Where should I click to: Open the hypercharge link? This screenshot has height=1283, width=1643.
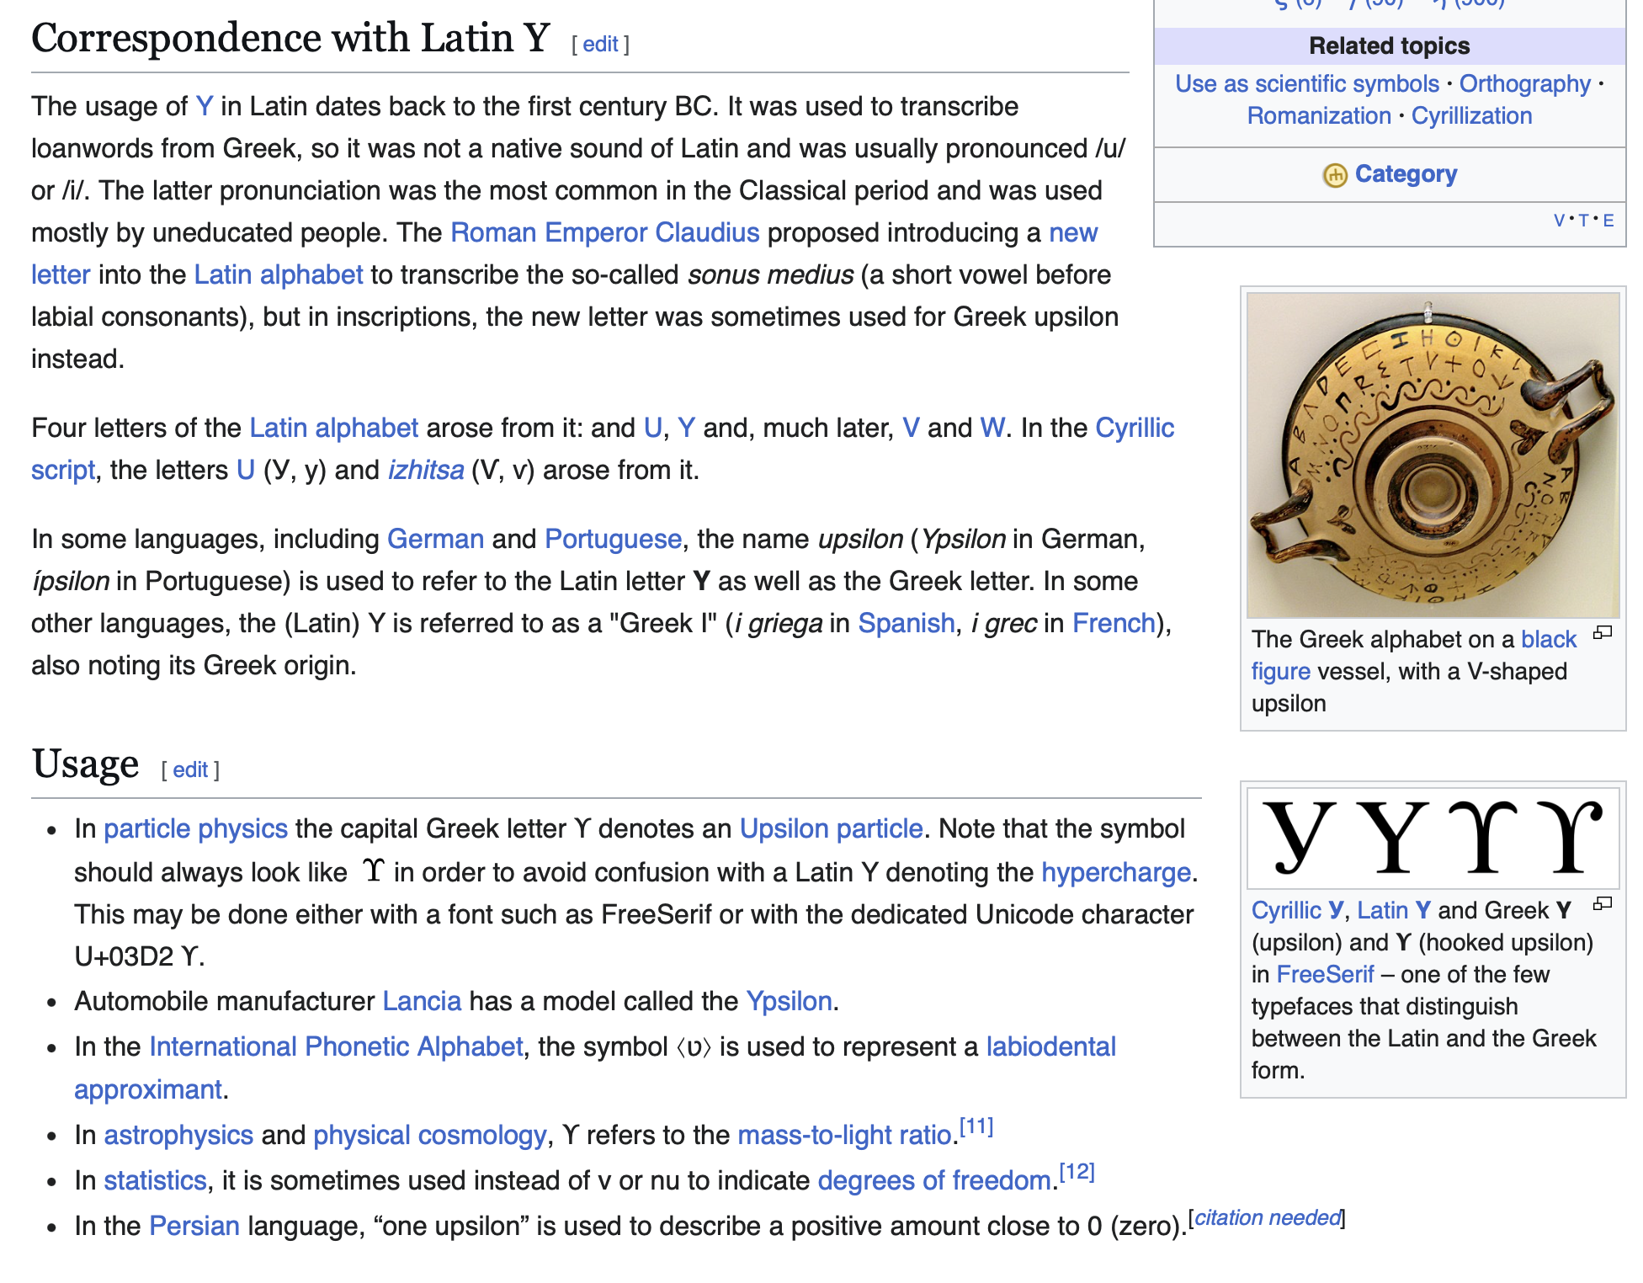(1116, 872)
